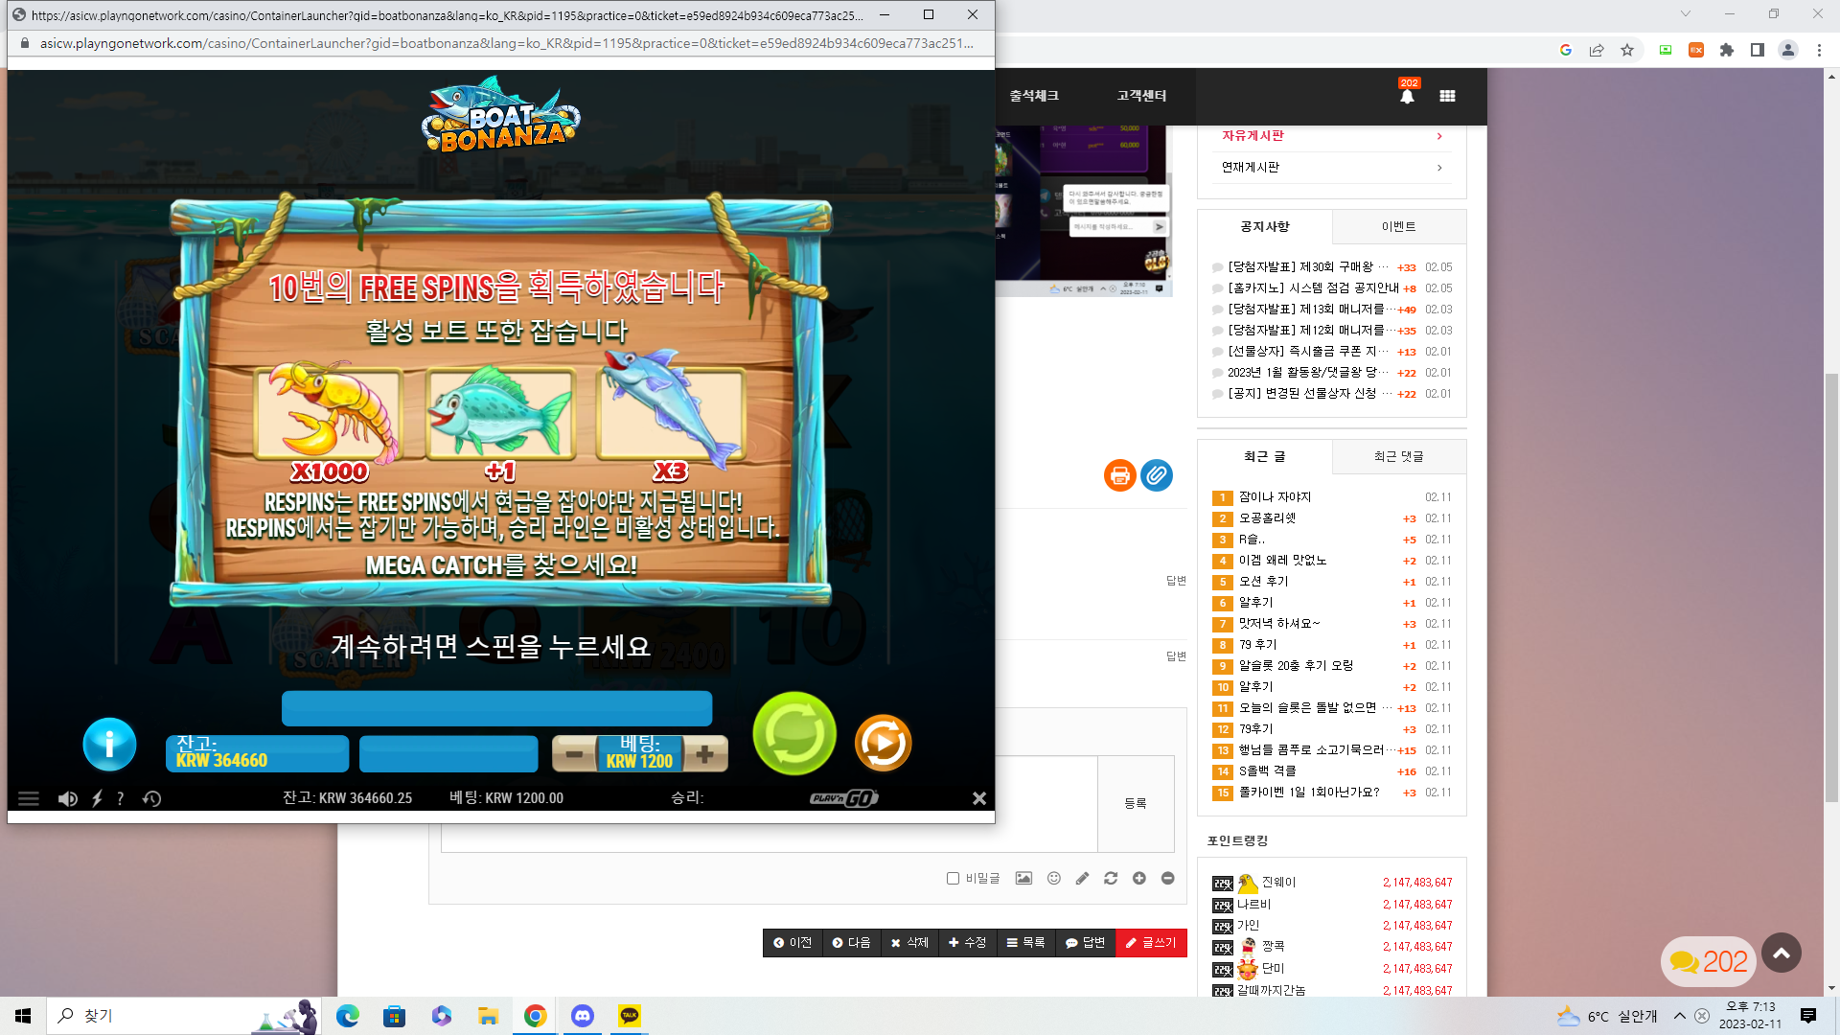Image resolution: width=1840 pixels, height=1035 pixels.
Task: Increase the bet with the plus button
Action: click(705, 754)
